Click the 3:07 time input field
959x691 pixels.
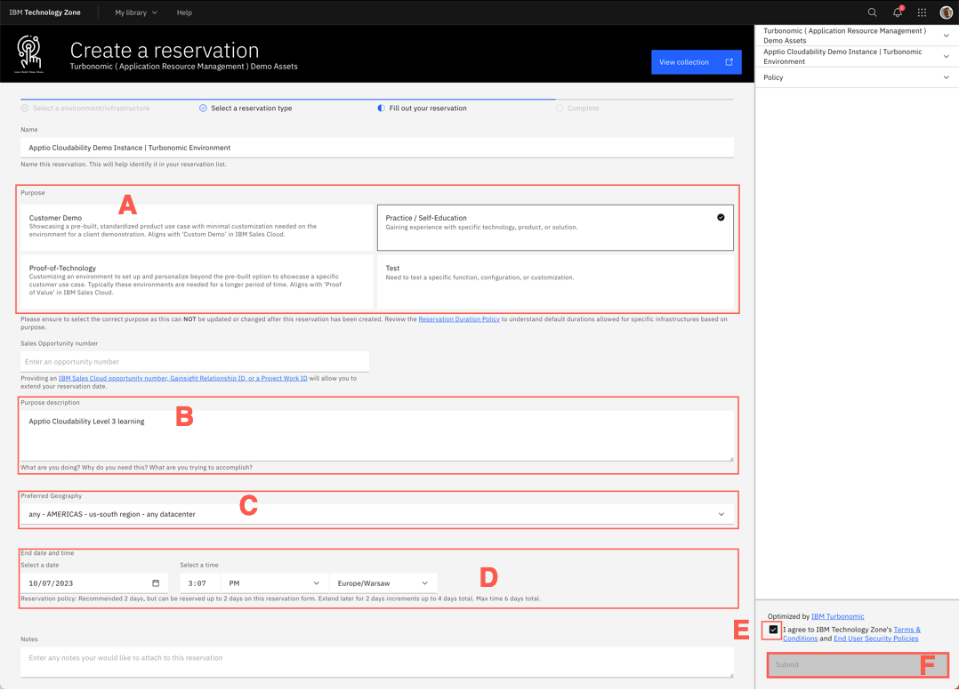tap(199, 583)
